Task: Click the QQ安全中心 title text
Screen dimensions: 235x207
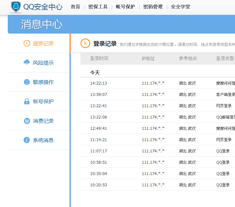Action: (x=43, y=7)
